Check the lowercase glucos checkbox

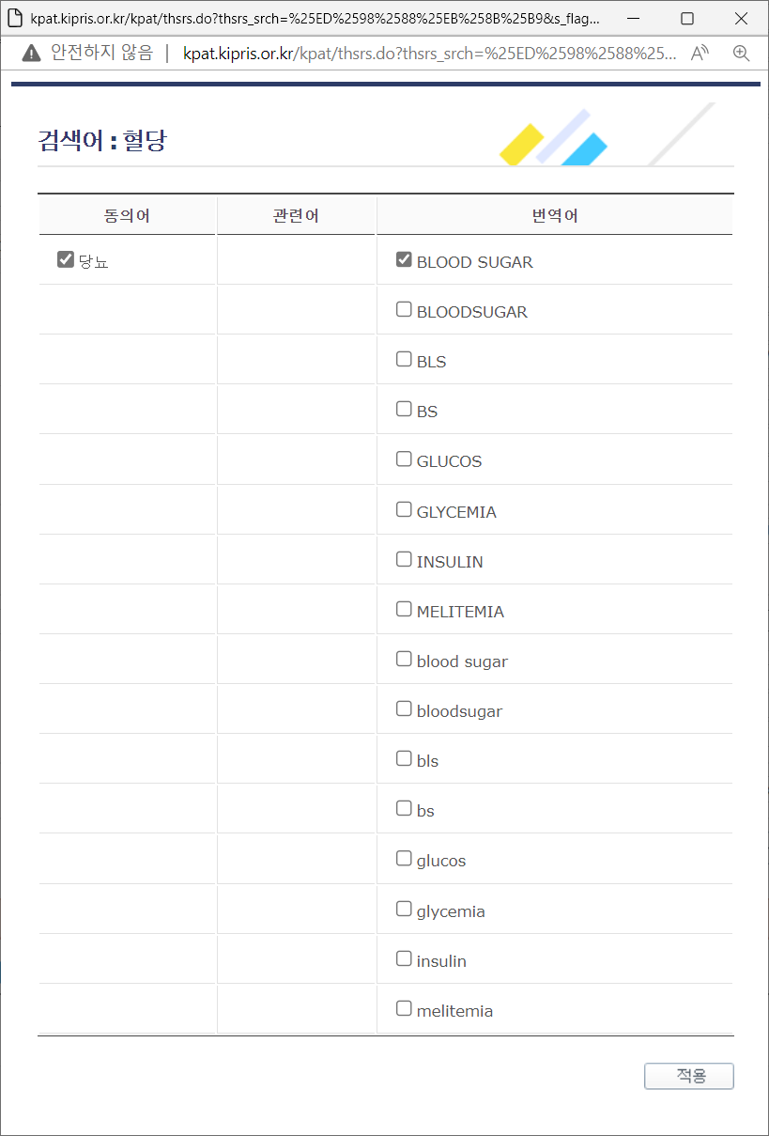[403, 857]
